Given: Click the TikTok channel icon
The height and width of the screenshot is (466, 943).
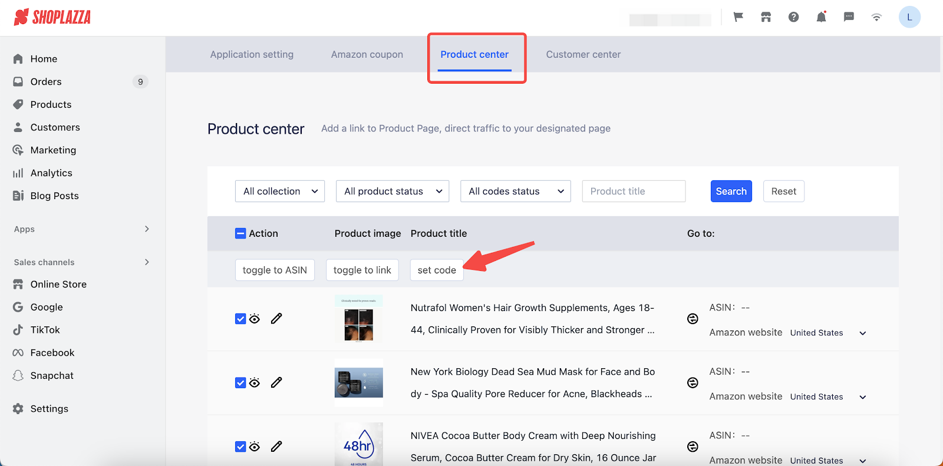Looking at the screenshot, I should point(18,330).
